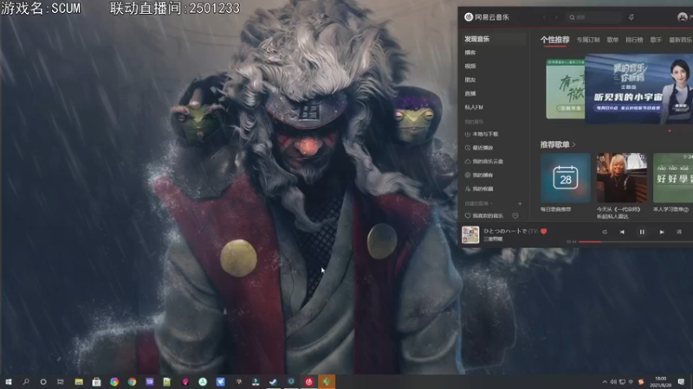Open the 听见我的小宇宙 banner
The height and width of the screenshot is (389, 693).
638,89
